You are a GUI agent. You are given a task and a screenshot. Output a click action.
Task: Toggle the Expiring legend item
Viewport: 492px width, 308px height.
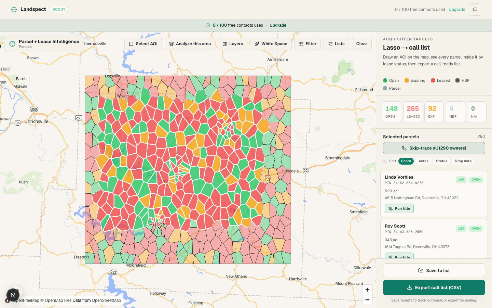[415, 80]
